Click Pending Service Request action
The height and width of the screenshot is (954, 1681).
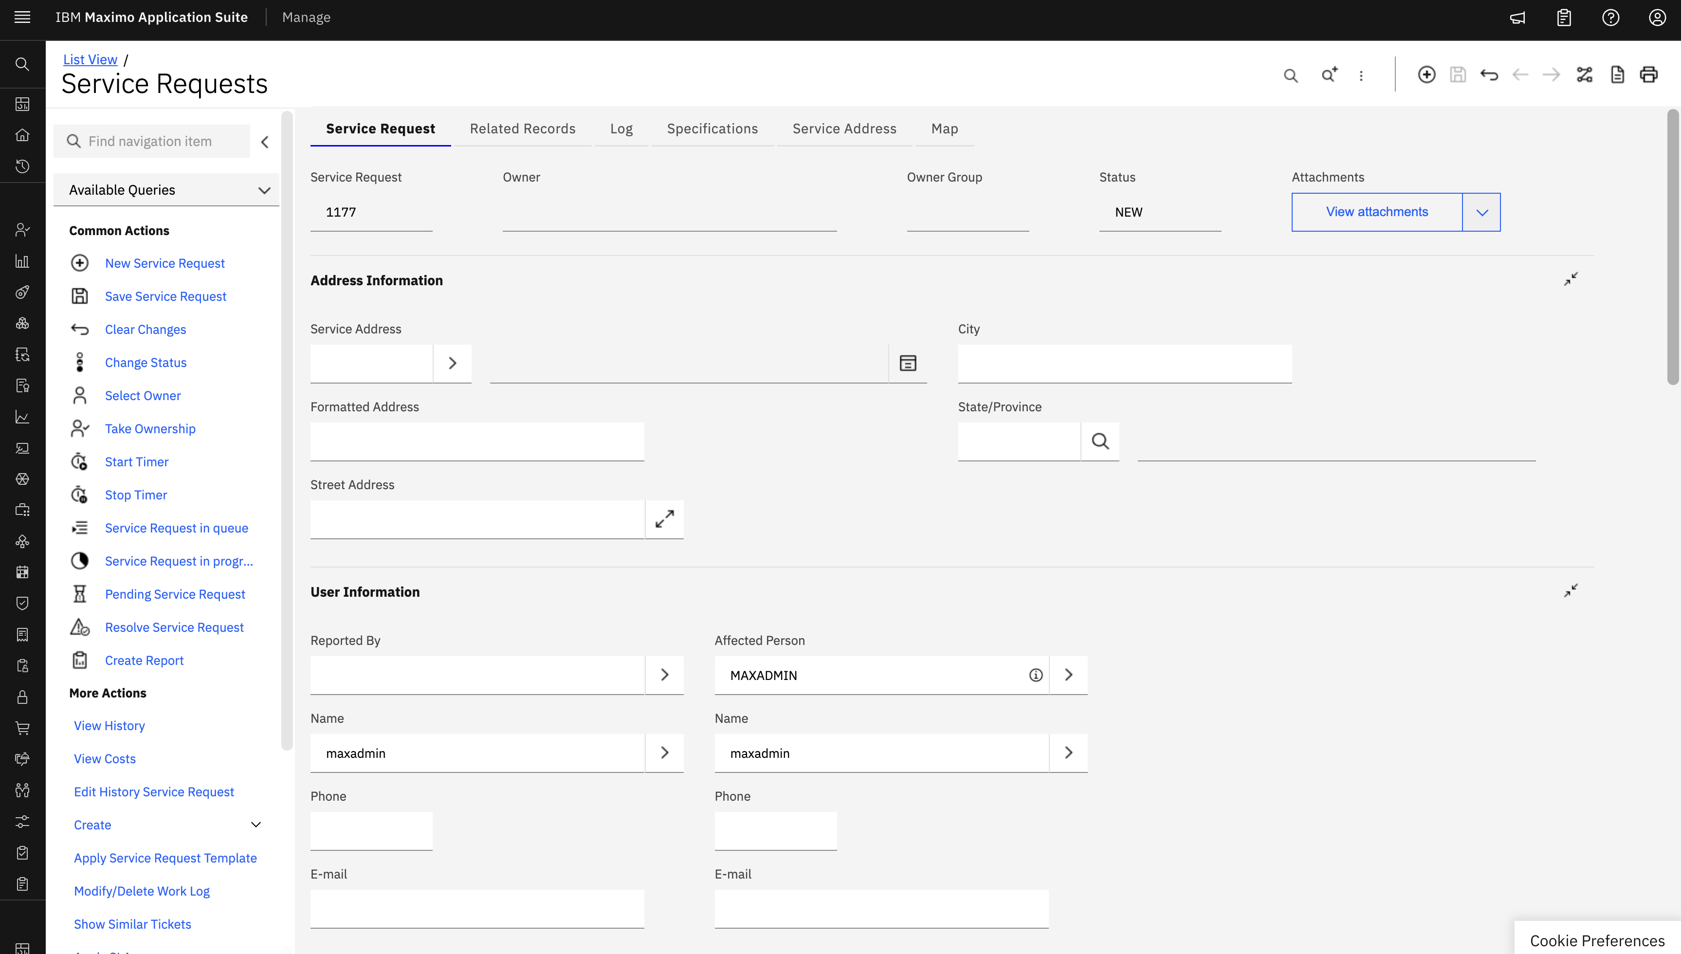pos(175,594)
